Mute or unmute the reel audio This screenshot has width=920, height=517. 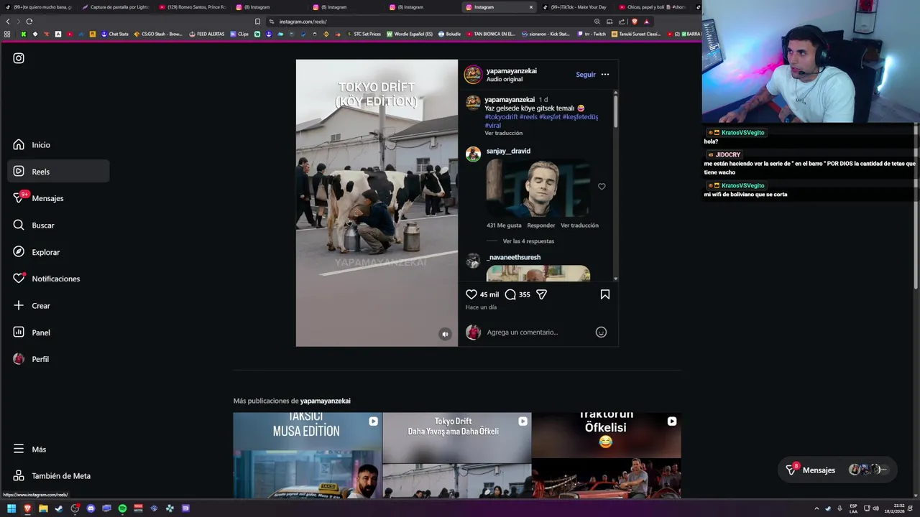[445, 334]
